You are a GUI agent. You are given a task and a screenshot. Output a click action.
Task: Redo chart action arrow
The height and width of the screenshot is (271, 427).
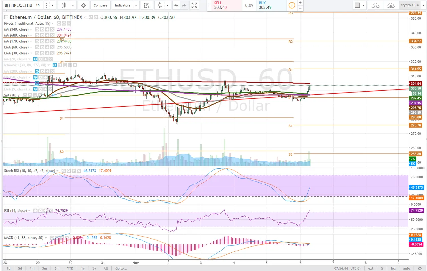(x=185, y=5)
